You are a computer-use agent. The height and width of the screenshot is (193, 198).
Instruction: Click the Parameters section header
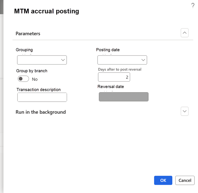[28, 33]
